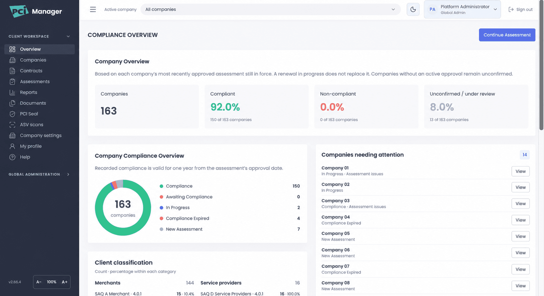Click the Companies 163 count card
Screen dimensions: 544x296
147,106
